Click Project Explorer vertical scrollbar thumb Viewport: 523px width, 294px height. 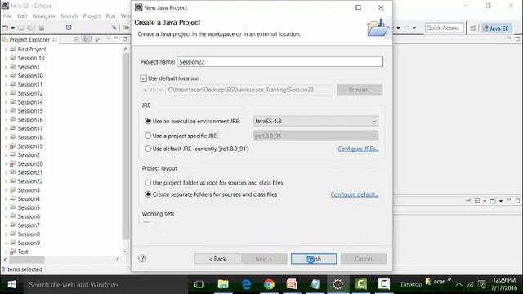[x=126, y=146]
